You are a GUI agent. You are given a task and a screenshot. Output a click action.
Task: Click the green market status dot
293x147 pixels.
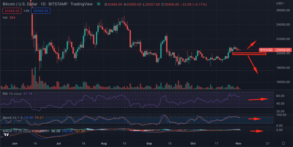[98, 4]
